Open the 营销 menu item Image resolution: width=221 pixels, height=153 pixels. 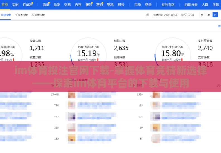pyautogui.click(x=99, y=4)
